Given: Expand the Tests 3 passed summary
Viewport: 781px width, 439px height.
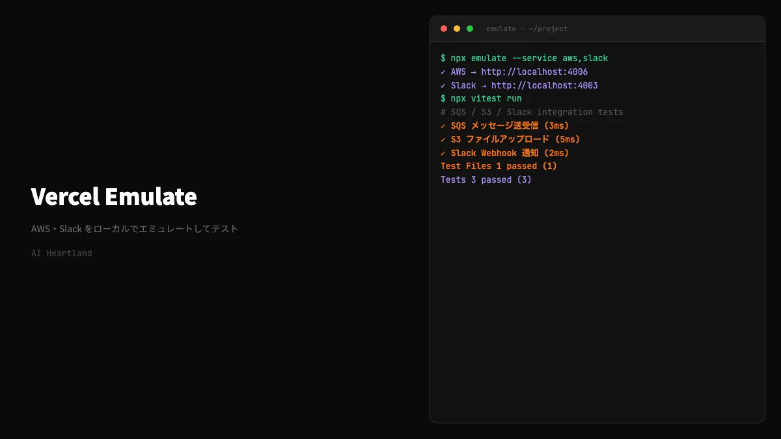Looking at the screenshot, I should coord(486,180).
